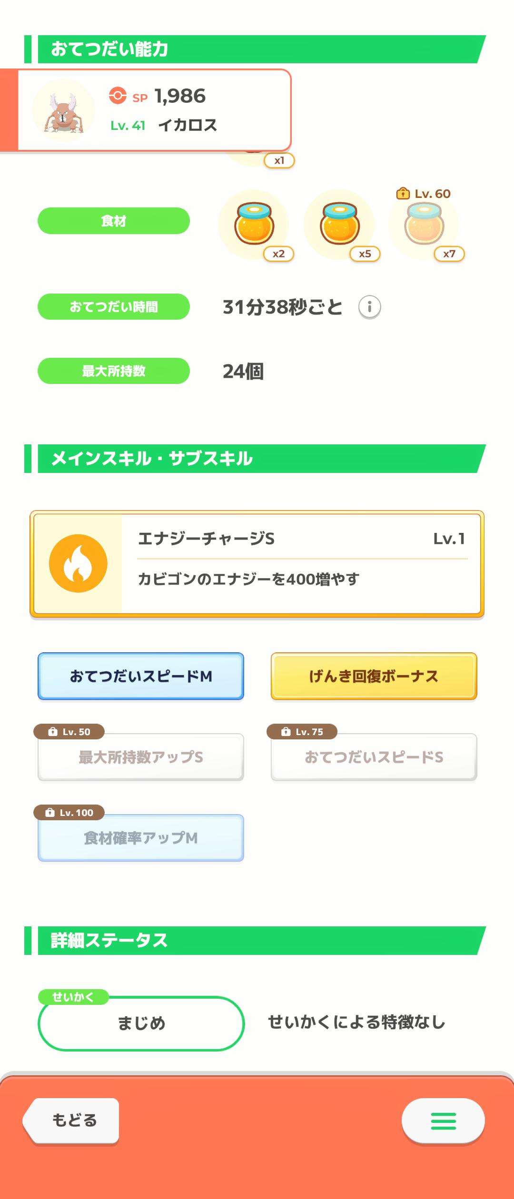This screenshot has width=514, height=1199.
Task: Tap the second honey ingredient jar x5
Action: tap(339, 224)
